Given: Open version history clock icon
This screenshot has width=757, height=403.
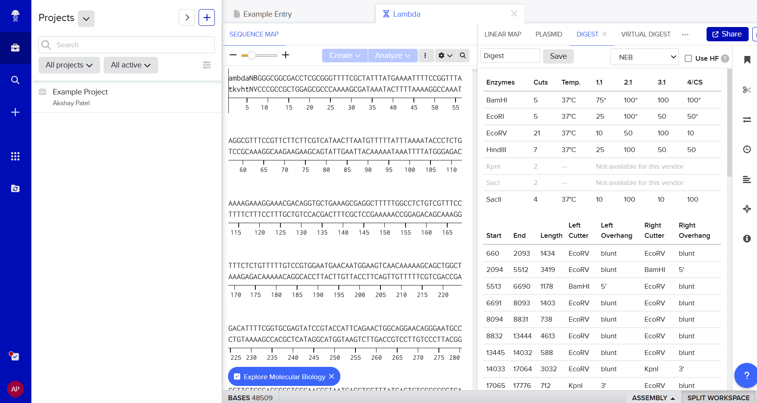Looking at the screenshot, I should [747, 149].
